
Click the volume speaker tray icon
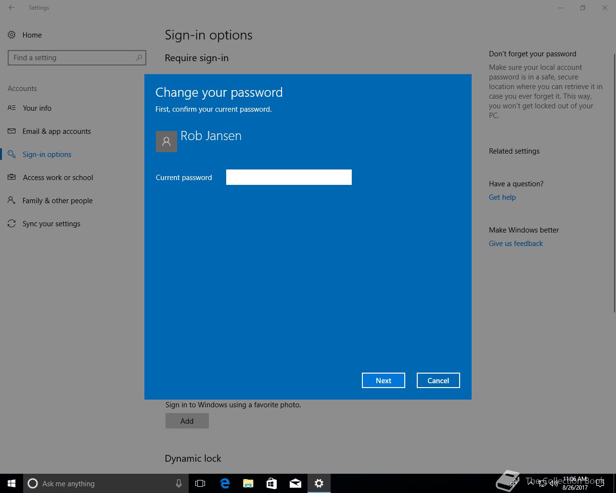[x=553, y=483]
